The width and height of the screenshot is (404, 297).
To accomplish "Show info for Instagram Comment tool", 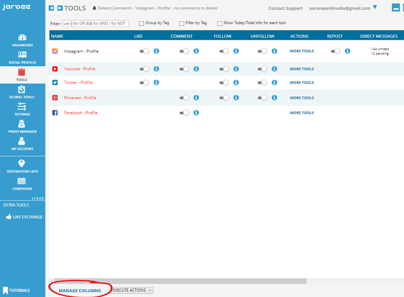I will click(196, 51).
